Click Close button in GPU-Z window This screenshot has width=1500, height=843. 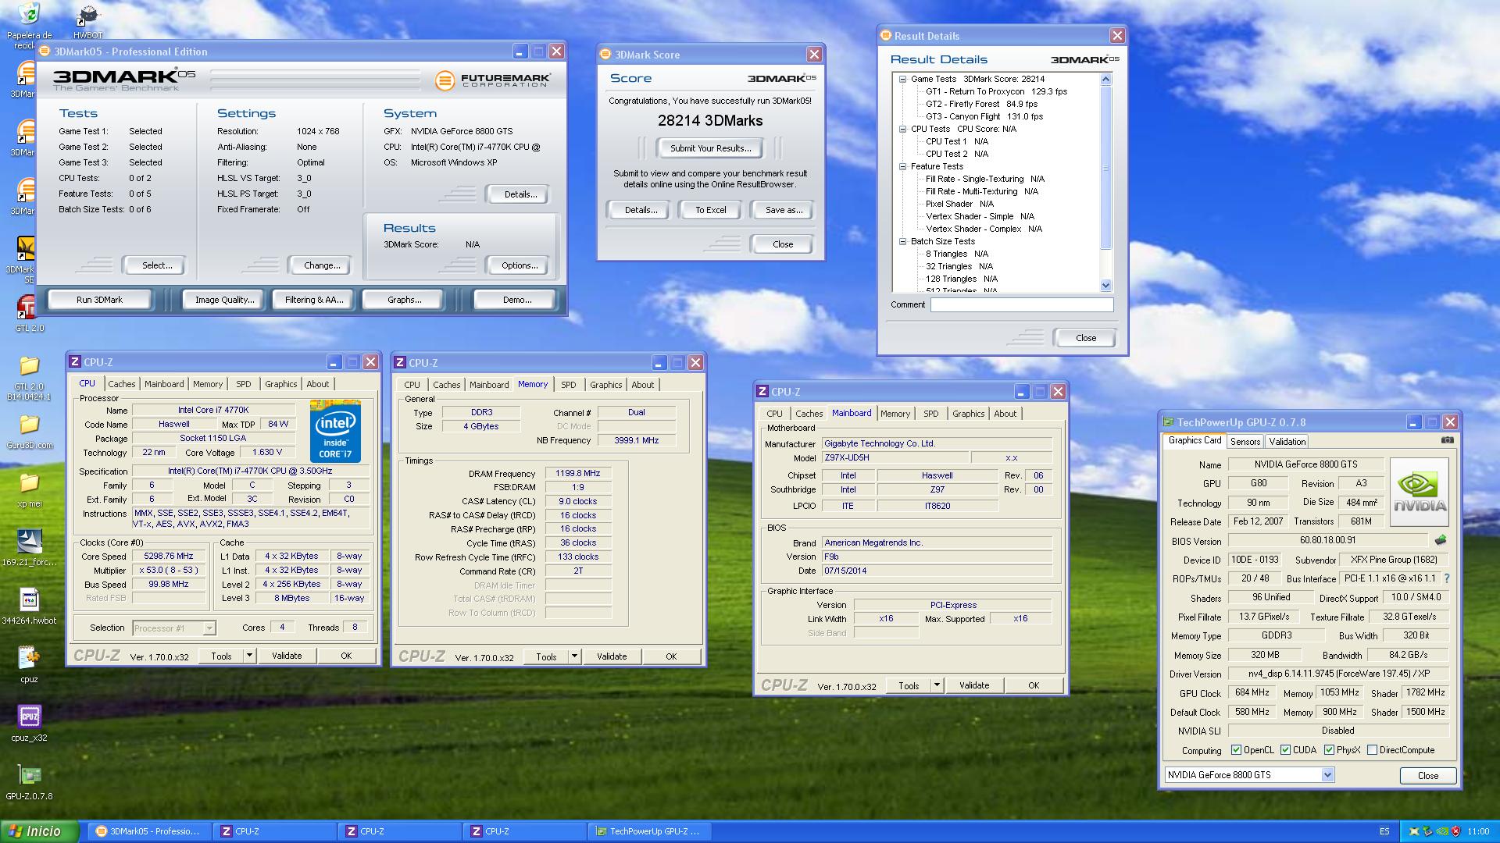click(1427, 776)
